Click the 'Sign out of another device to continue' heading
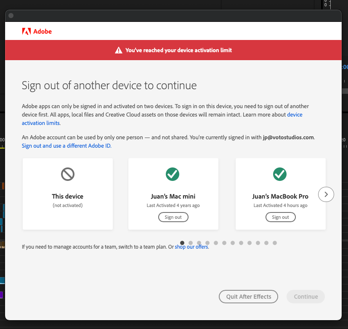Image resolution: width=348 pixels, height=329 pixels. pyautogui.click(x=109, y=85)
